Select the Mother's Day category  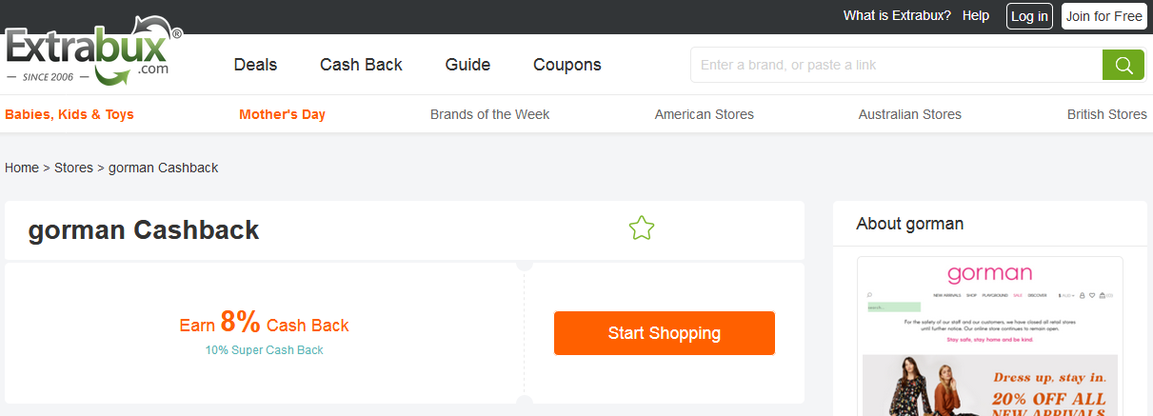282,114
